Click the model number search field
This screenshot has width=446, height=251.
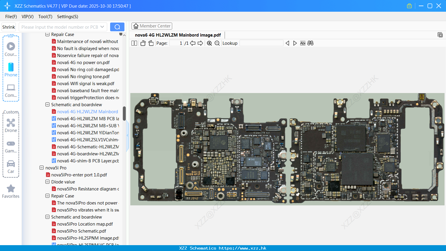(60, 27)
